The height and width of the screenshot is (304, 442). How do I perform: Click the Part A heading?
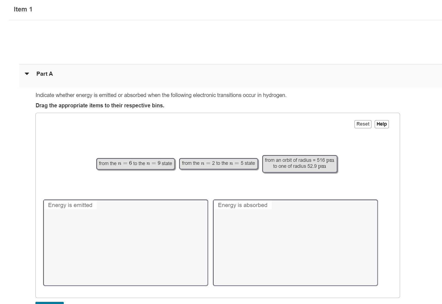click(45, 74)
